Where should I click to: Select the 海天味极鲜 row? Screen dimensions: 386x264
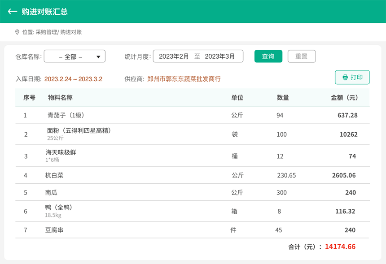[x=193, y=156]
